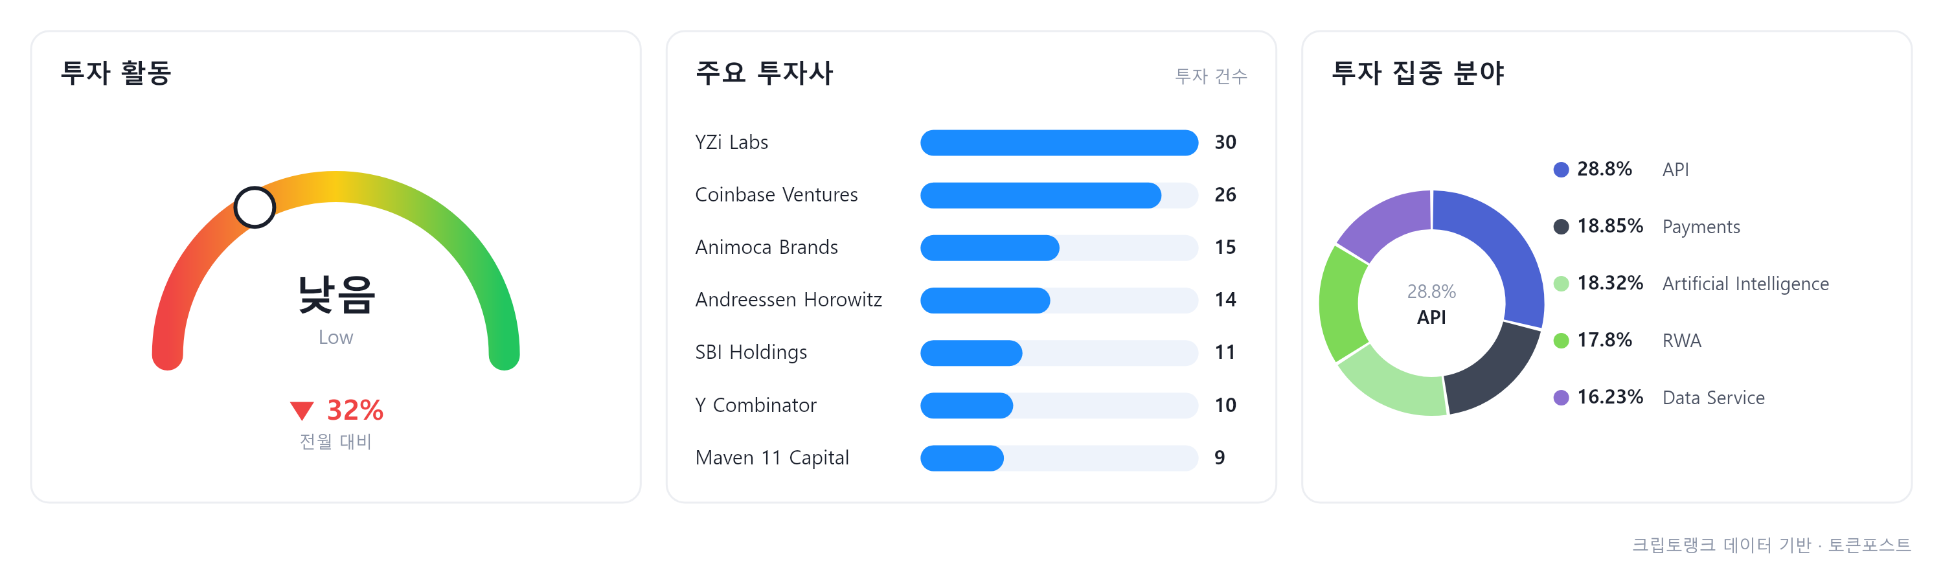
Task: Click the 투자 건수 column header
Action: pos(1210,76)
